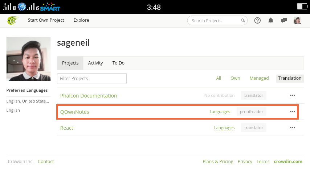The image size is (310, 174).
Task: Open the user avatar menu in header
Action: tap(297, 20)
